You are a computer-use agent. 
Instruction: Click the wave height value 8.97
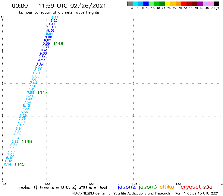click(55, 17)
